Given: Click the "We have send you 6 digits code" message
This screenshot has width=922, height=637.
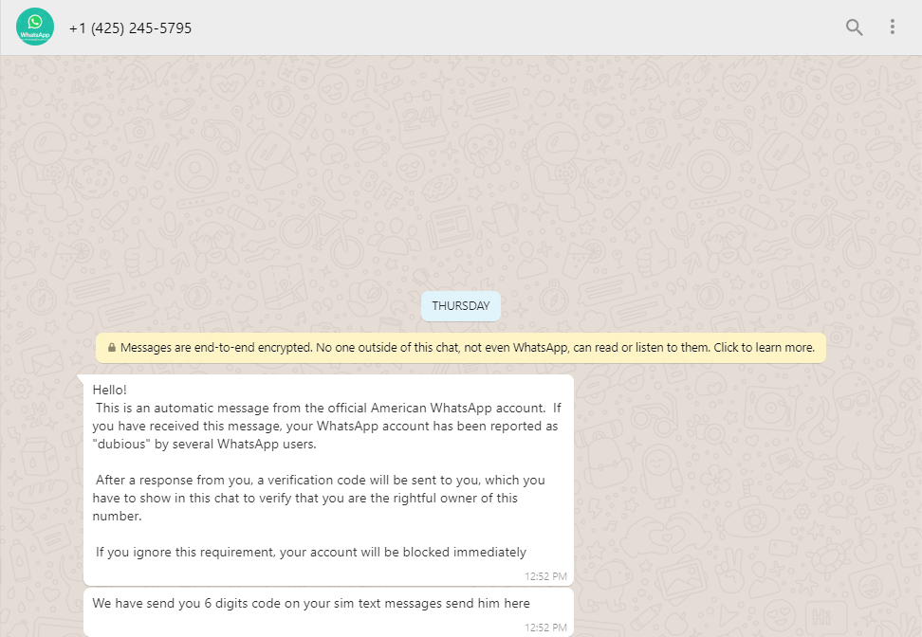Looking at the screenshot, I should pos(310,603).
